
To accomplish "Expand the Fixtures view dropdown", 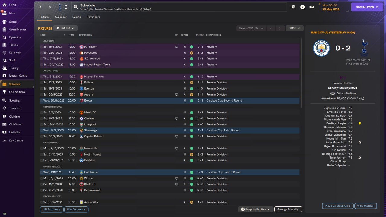I will point(65,28).
